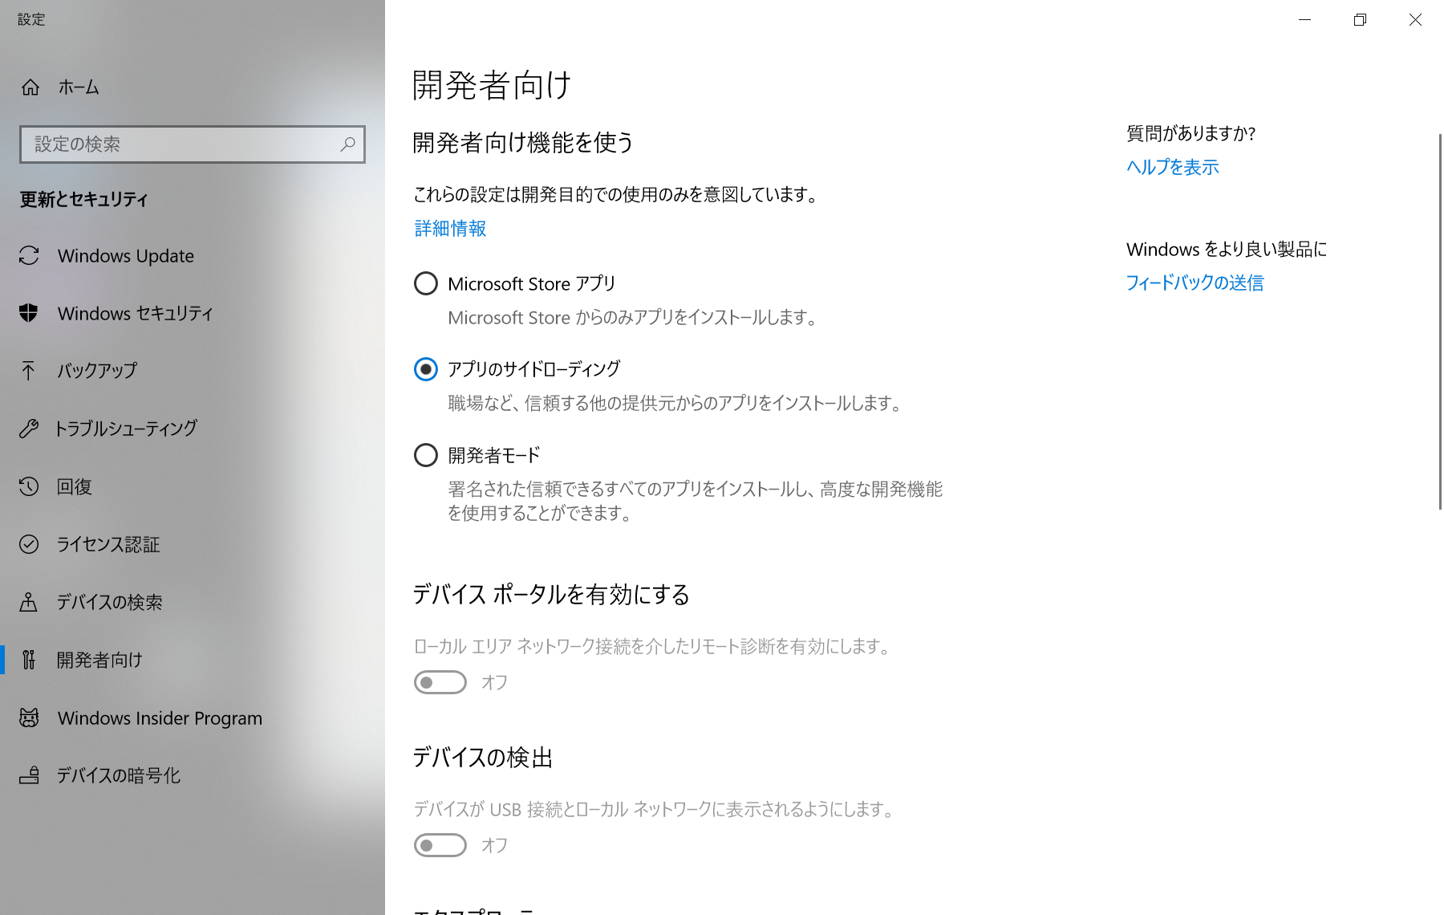Image resolution: width=1444 pixels, height=915 pixels.
Task: Click the Recovery clock icon
Action: point(29,486)
